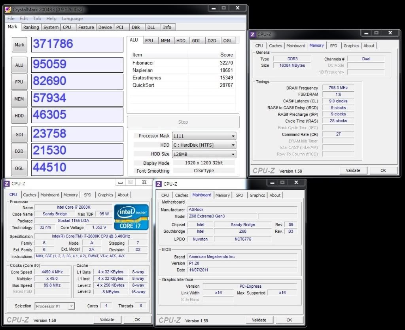Viewport: 405px width, 330px height.
Task: Switch to the System tab in CrystalMark
Action: tap(51, 27)
